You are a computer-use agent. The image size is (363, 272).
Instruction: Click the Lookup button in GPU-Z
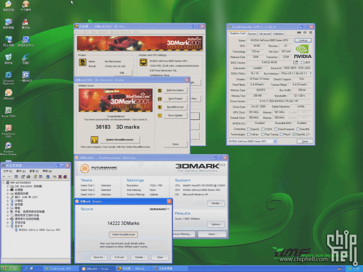[x=303, y=40]
